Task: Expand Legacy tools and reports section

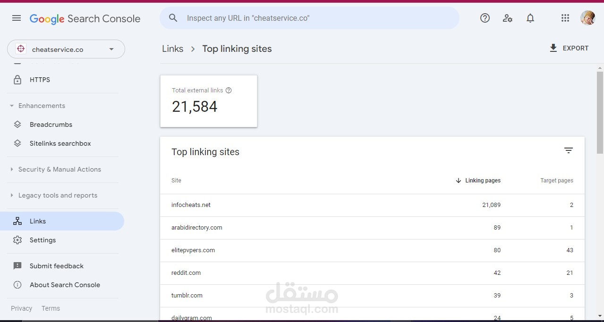Action: (12, 195)
